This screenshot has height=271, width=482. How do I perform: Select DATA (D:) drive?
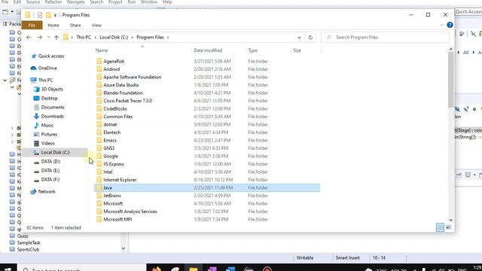47,161
